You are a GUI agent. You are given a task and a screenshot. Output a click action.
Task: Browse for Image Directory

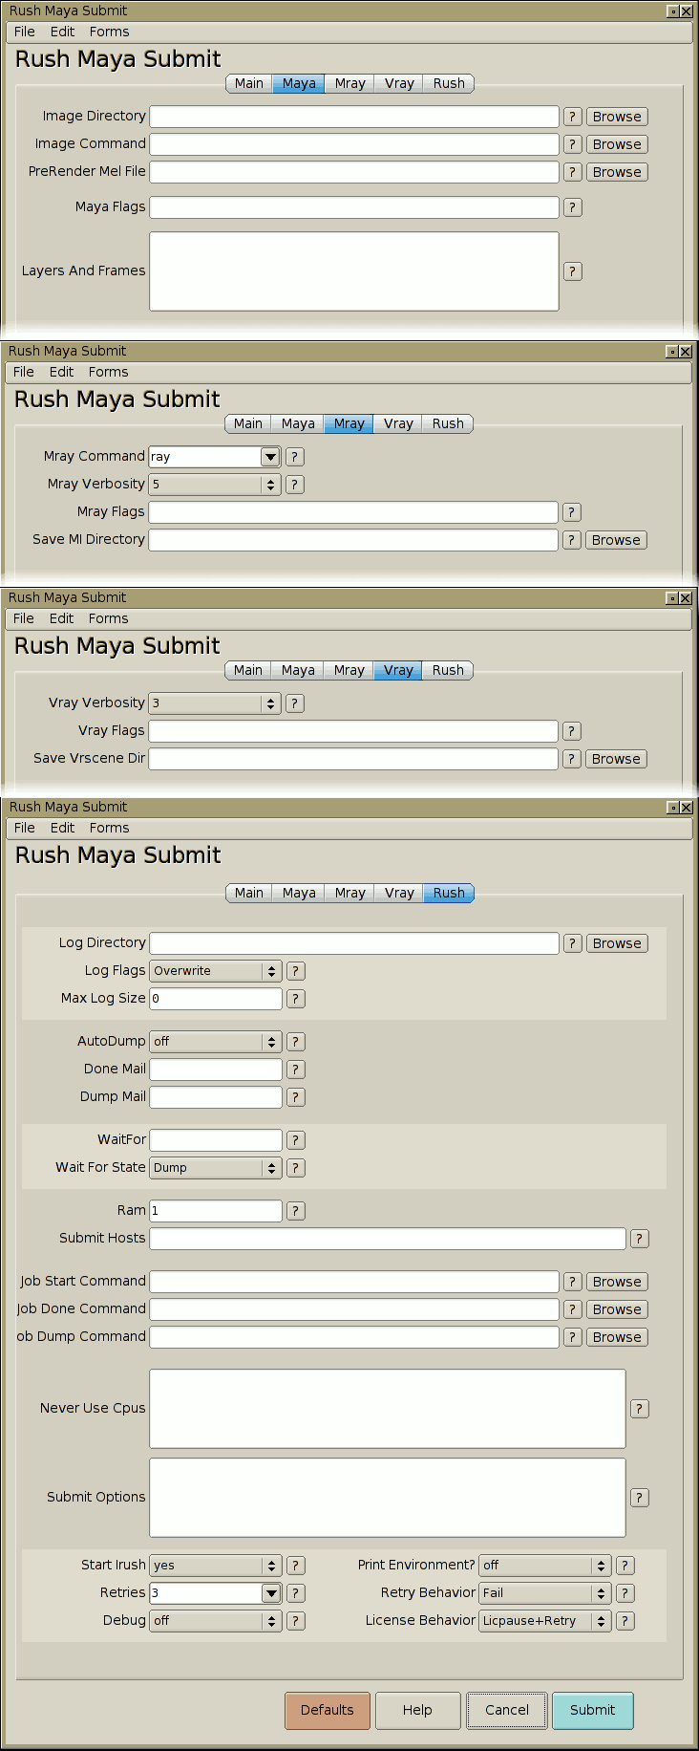tap(617, 117)
